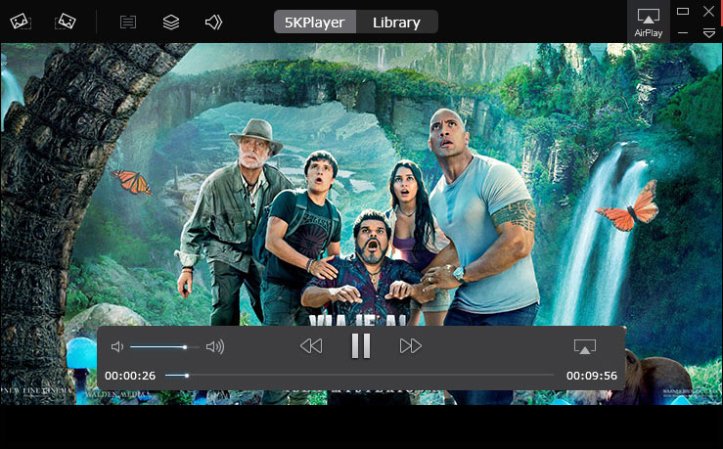Viewport: 723px width, 449px height.
Task: Seek on the playback progress bar
Action: point(359,376)
